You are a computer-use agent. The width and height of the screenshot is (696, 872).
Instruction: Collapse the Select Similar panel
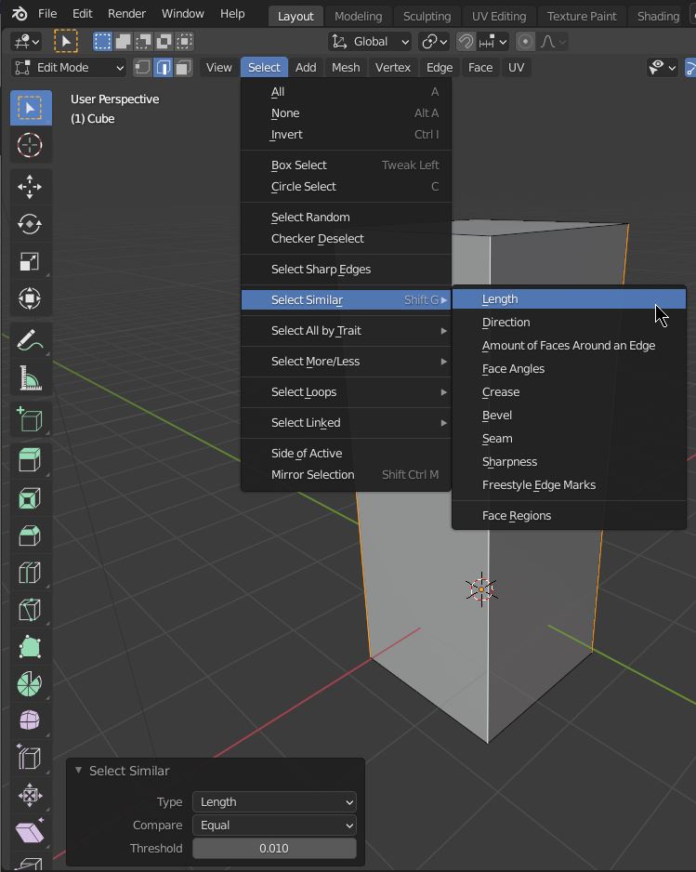coord(78,771)
